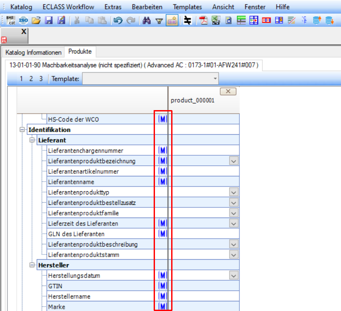Collapse the Hersteller tree node

point(32,265)
